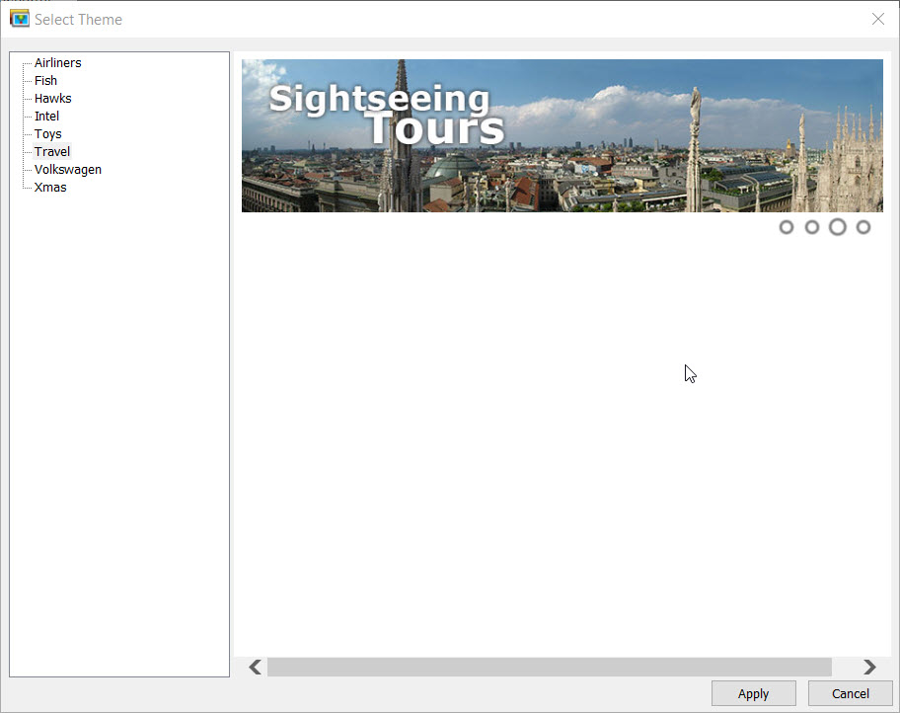Image resolution: width=900 pixels, height=713 pixels.
Task: Apply the selected theme
Action: coord(753,693)
